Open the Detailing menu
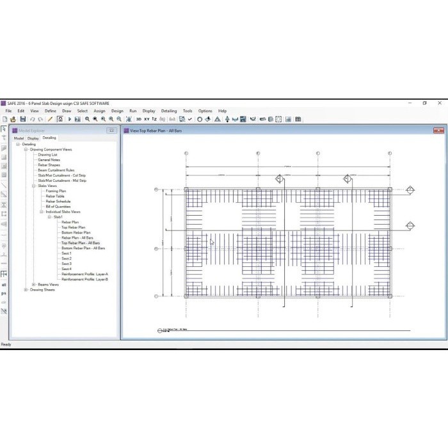Screen dimensions: 448x448 [169, 111]
